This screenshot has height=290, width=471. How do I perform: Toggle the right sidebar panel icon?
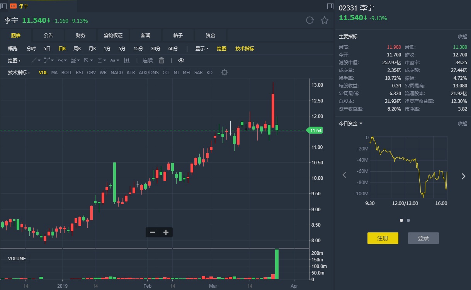[x=330, y=6]
